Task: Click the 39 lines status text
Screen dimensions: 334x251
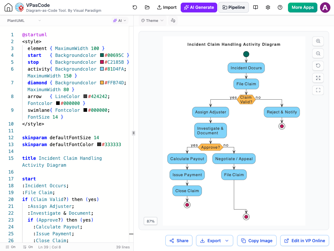Action: [x=123, y=247]
